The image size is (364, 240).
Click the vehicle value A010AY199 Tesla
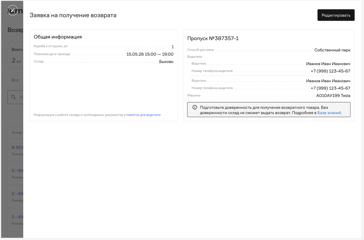coord(333,95)
